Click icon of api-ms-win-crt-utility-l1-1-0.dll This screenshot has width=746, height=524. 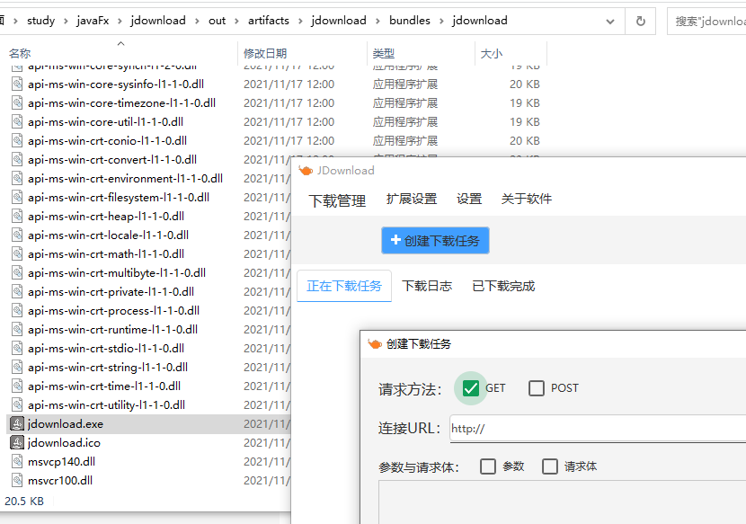(17, 405)
